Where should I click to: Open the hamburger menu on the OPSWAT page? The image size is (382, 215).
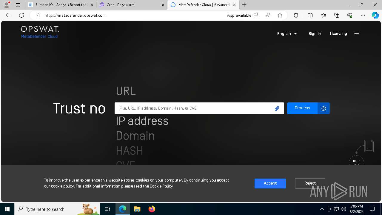357,33
